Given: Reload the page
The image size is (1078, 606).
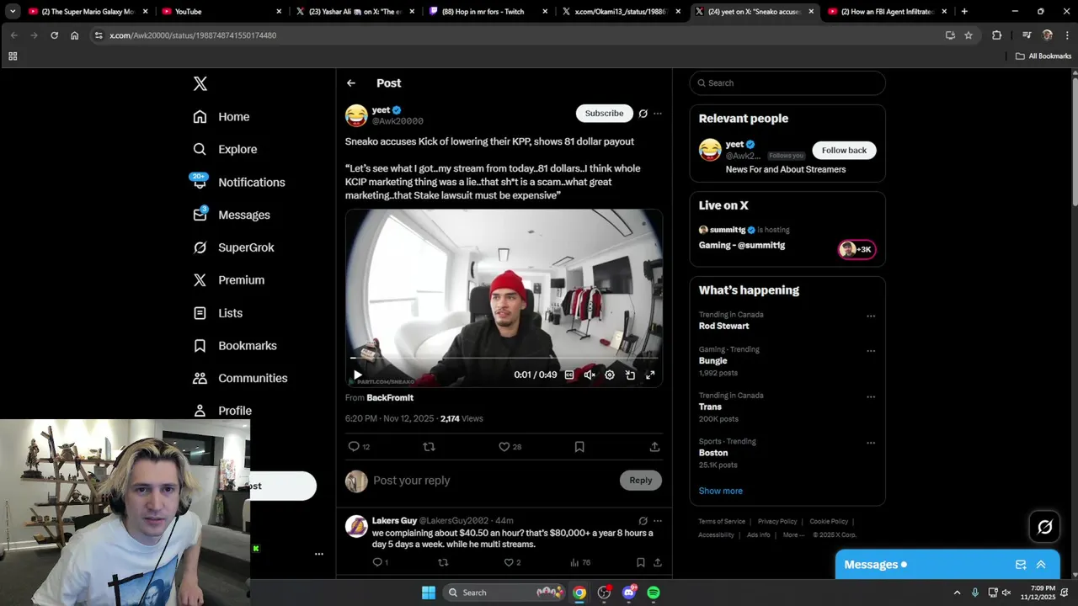Looking at the screenshot, I should (x=55, y=35).
